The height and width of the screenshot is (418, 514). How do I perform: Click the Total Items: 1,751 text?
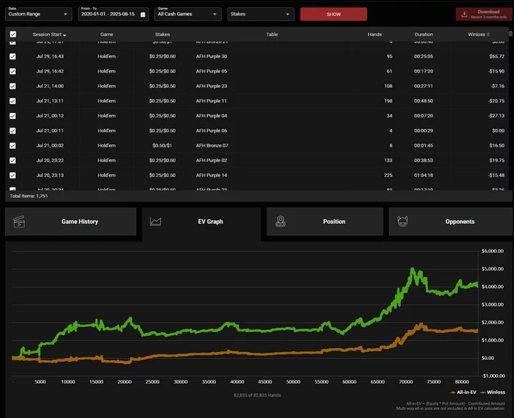tap(29, 196)
